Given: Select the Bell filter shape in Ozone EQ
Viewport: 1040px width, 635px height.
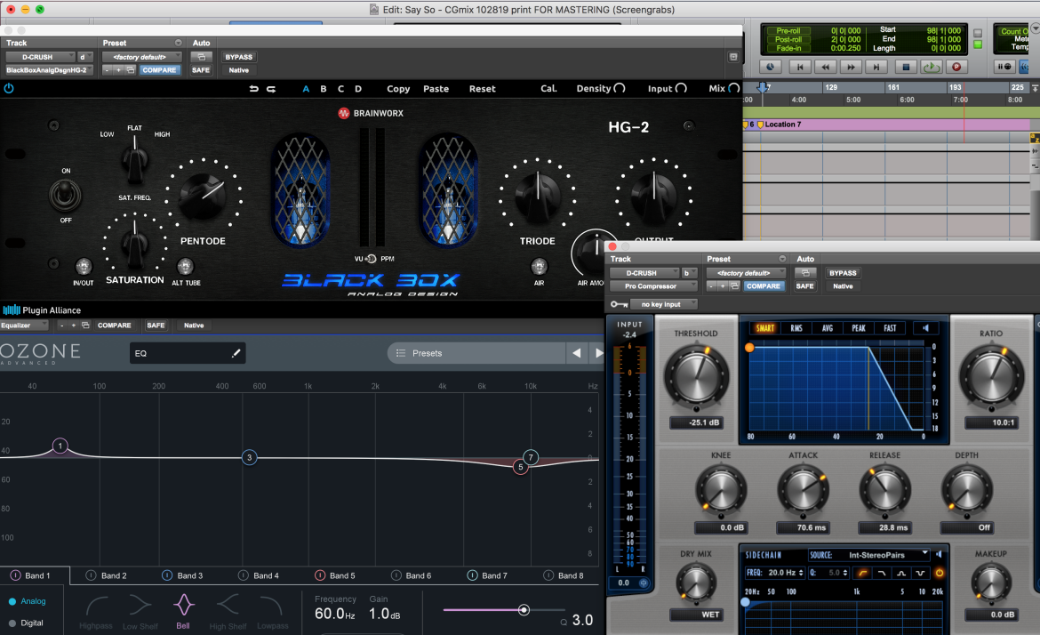Looking at the screenshot, I should [x=183, y=611].
